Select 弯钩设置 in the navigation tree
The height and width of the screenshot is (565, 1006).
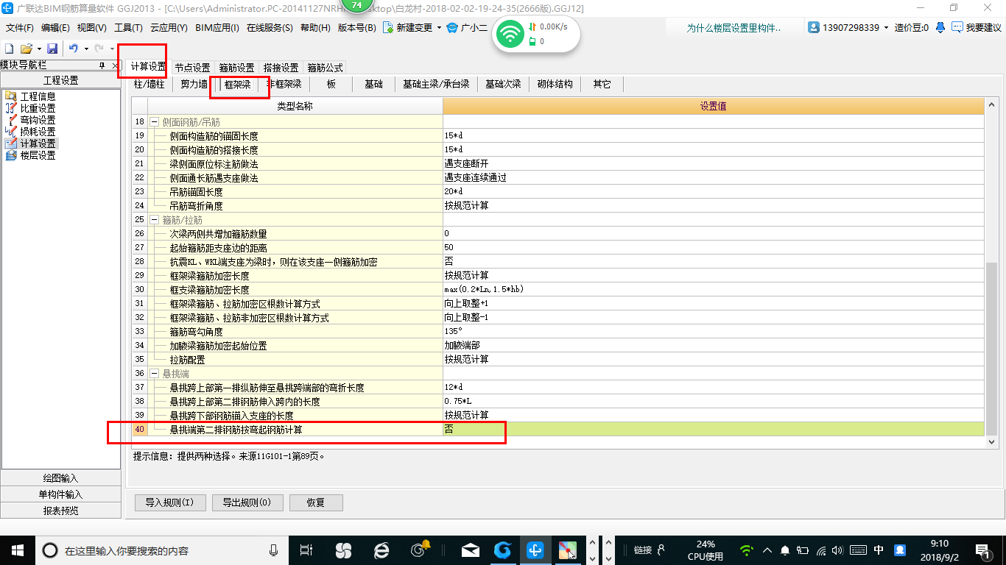coord(38,120)
